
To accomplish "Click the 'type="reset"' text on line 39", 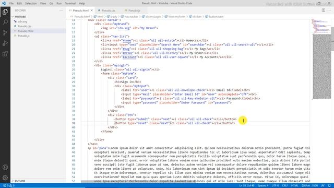I will (138, 123).
